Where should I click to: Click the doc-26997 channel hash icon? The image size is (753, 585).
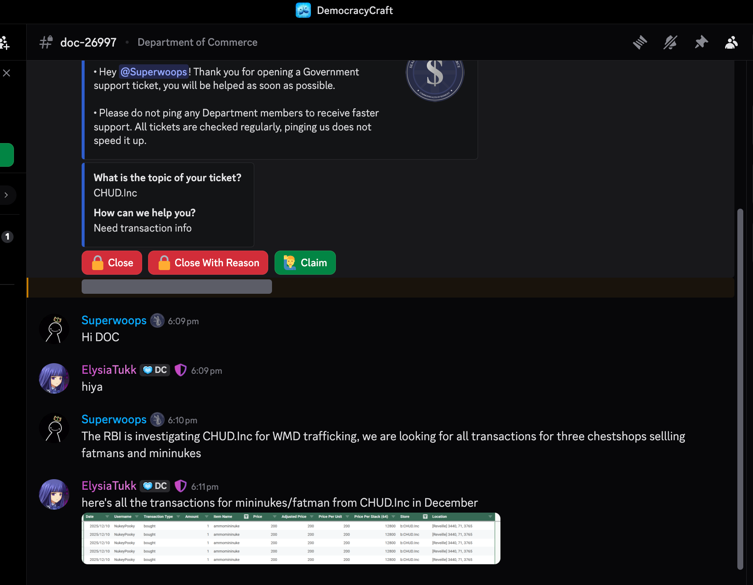click(x=46, y=42)
